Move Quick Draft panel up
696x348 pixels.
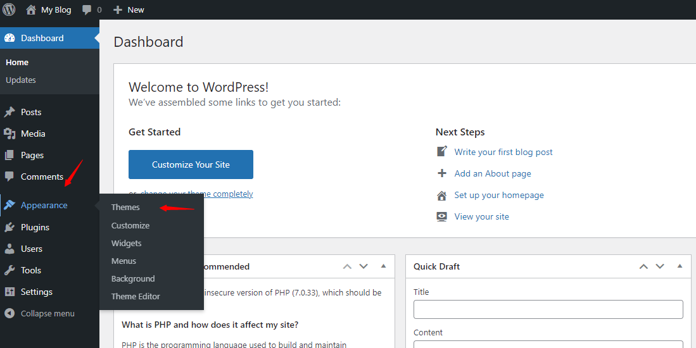(x=643, y=266)
